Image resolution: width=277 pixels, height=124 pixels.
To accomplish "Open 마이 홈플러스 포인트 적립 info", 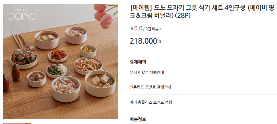I will 151,102.
